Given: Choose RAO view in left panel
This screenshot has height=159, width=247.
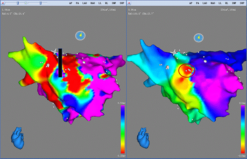Looking at the screenshot, I should pyautogui.click(x=93, y=3).
